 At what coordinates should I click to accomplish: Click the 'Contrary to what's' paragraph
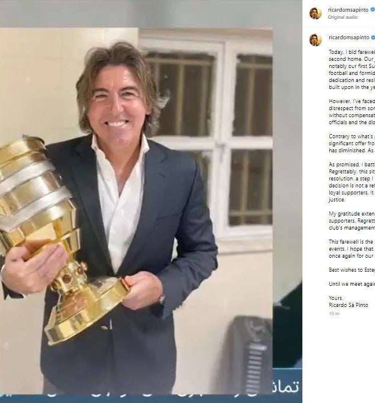[352, 144]
